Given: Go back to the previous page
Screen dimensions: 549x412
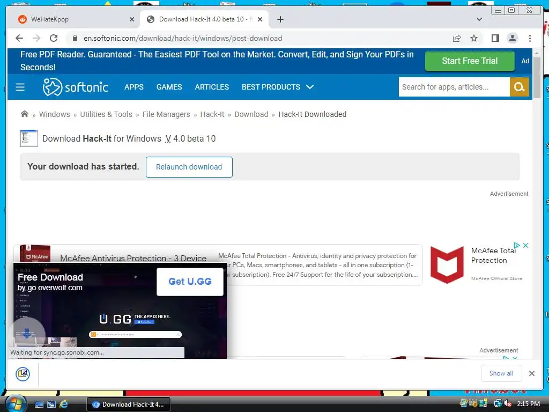Looking at the screenshot, I should click(x=19, y=38).
